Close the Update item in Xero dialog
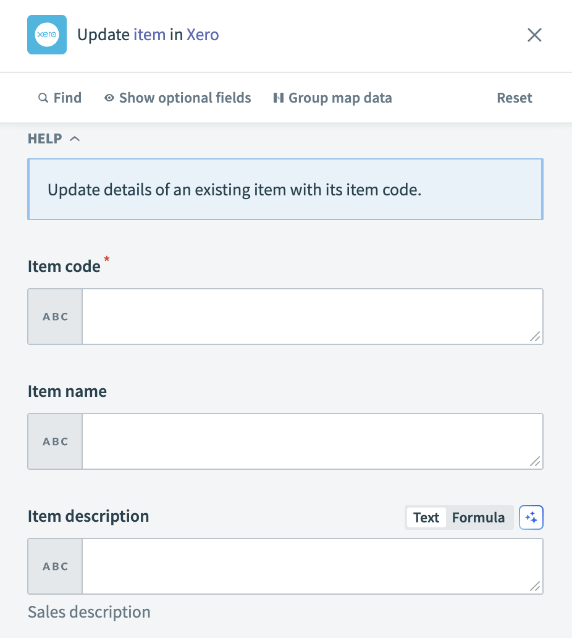Viewport: 572px width, 638px height. click(534, 35)
